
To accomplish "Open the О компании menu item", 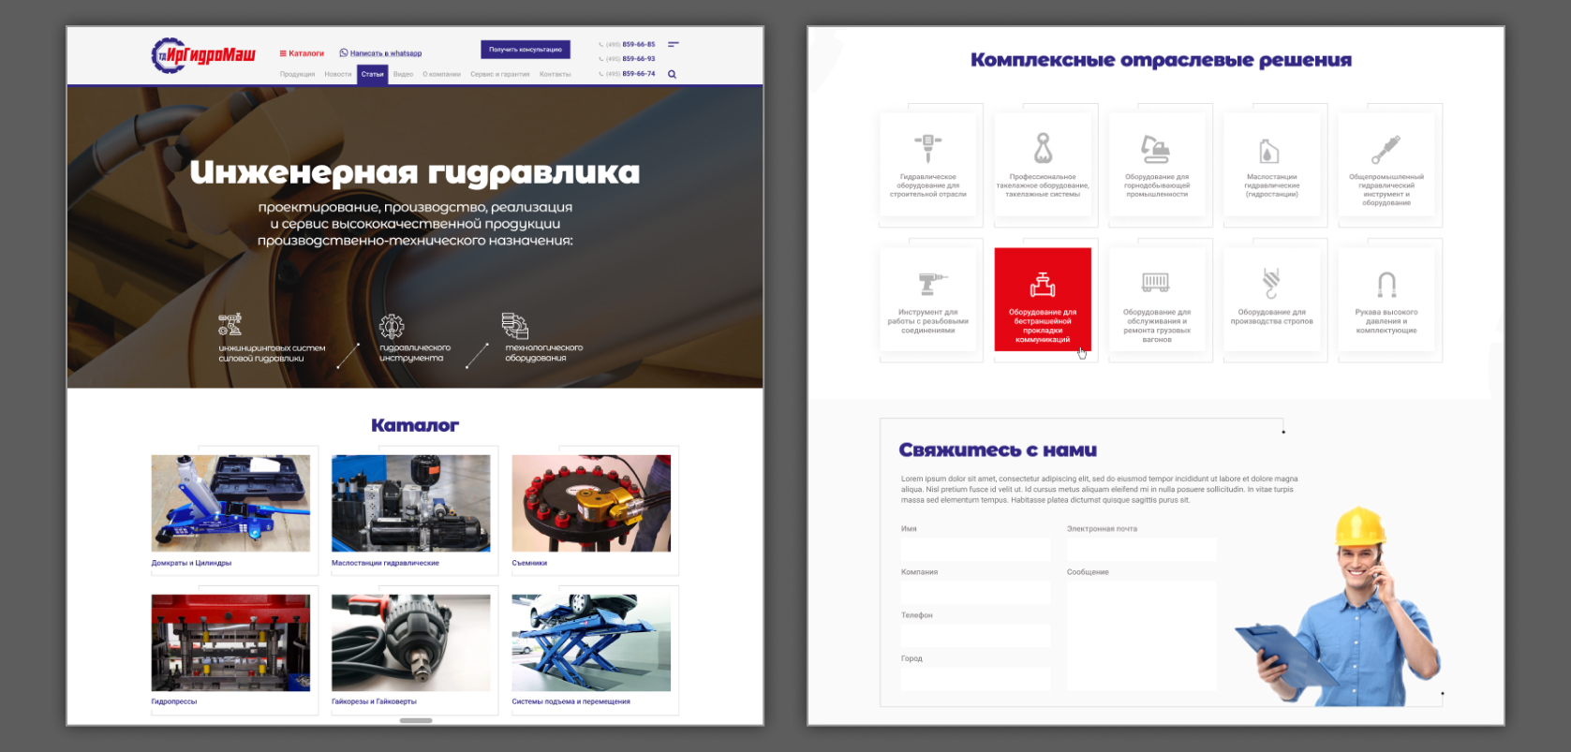I will click(441, 74).
